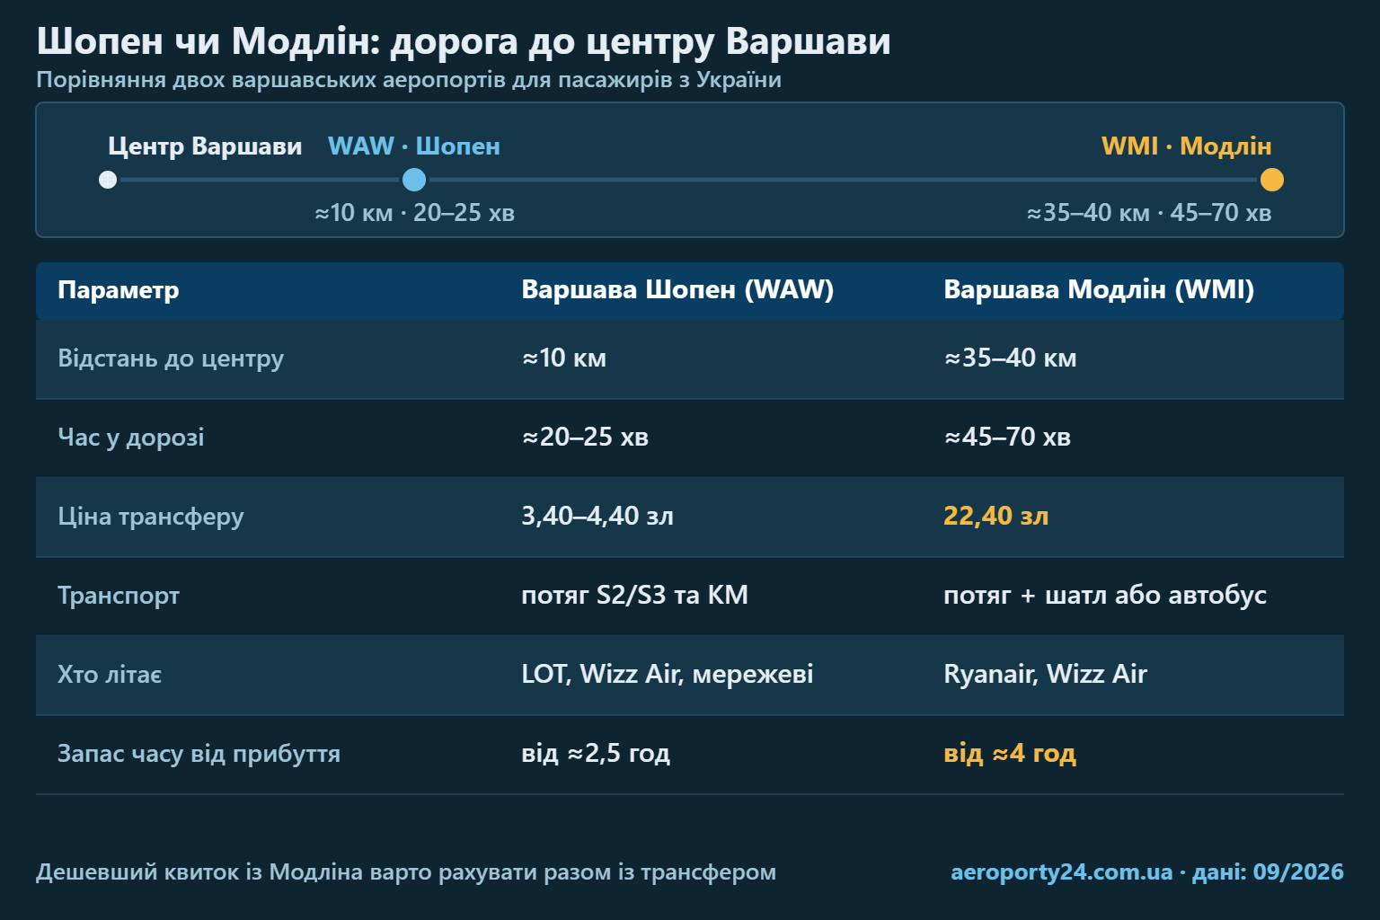Click the orange WMI Модлін route dot
Image resolution: width=1380 pixels, height=920 pixels.
(1272, 180)
